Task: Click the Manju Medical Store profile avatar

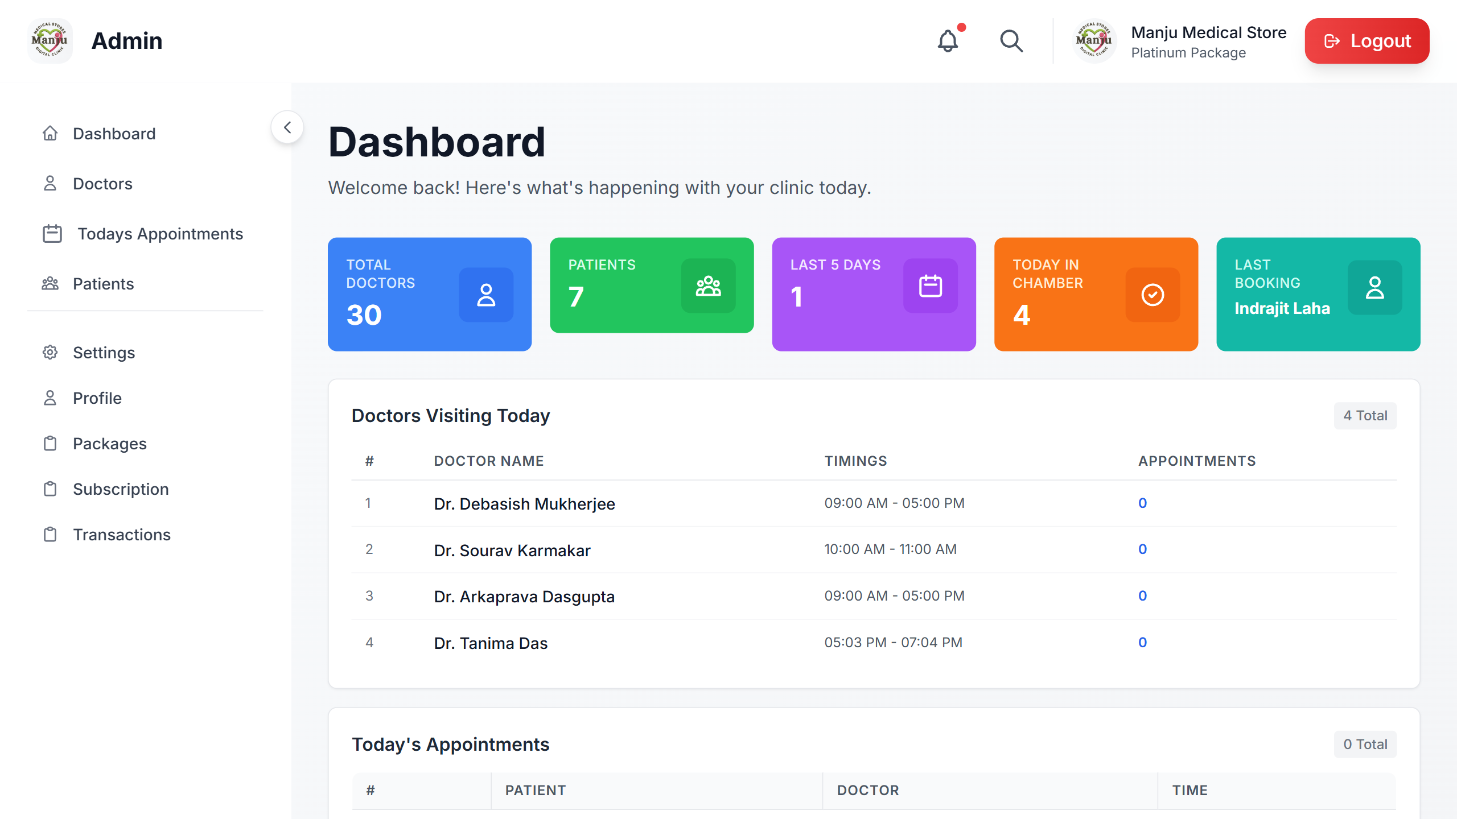Action: (1094, 41)
